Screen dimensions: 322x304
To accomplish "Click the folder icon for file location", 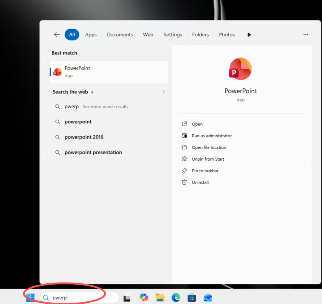I will coord(185,147).
